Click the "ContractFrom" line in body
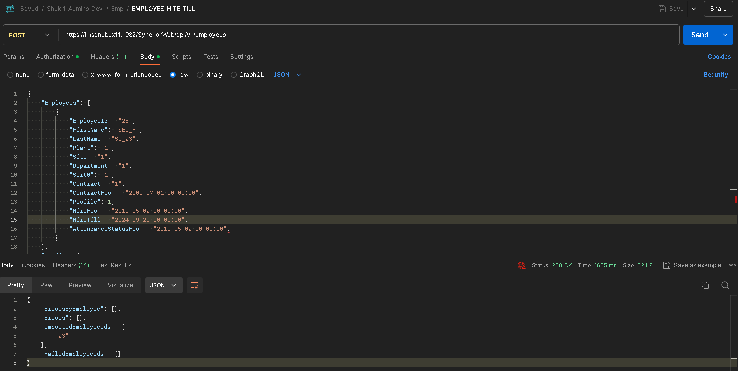 pyautogui.click(x=135, y=193)
